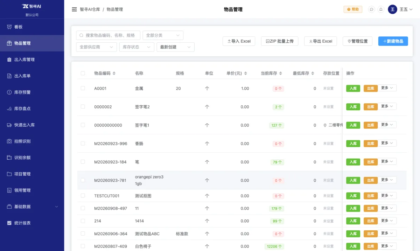Open the 最新创建 sort dropdown

tap(175, 47)
